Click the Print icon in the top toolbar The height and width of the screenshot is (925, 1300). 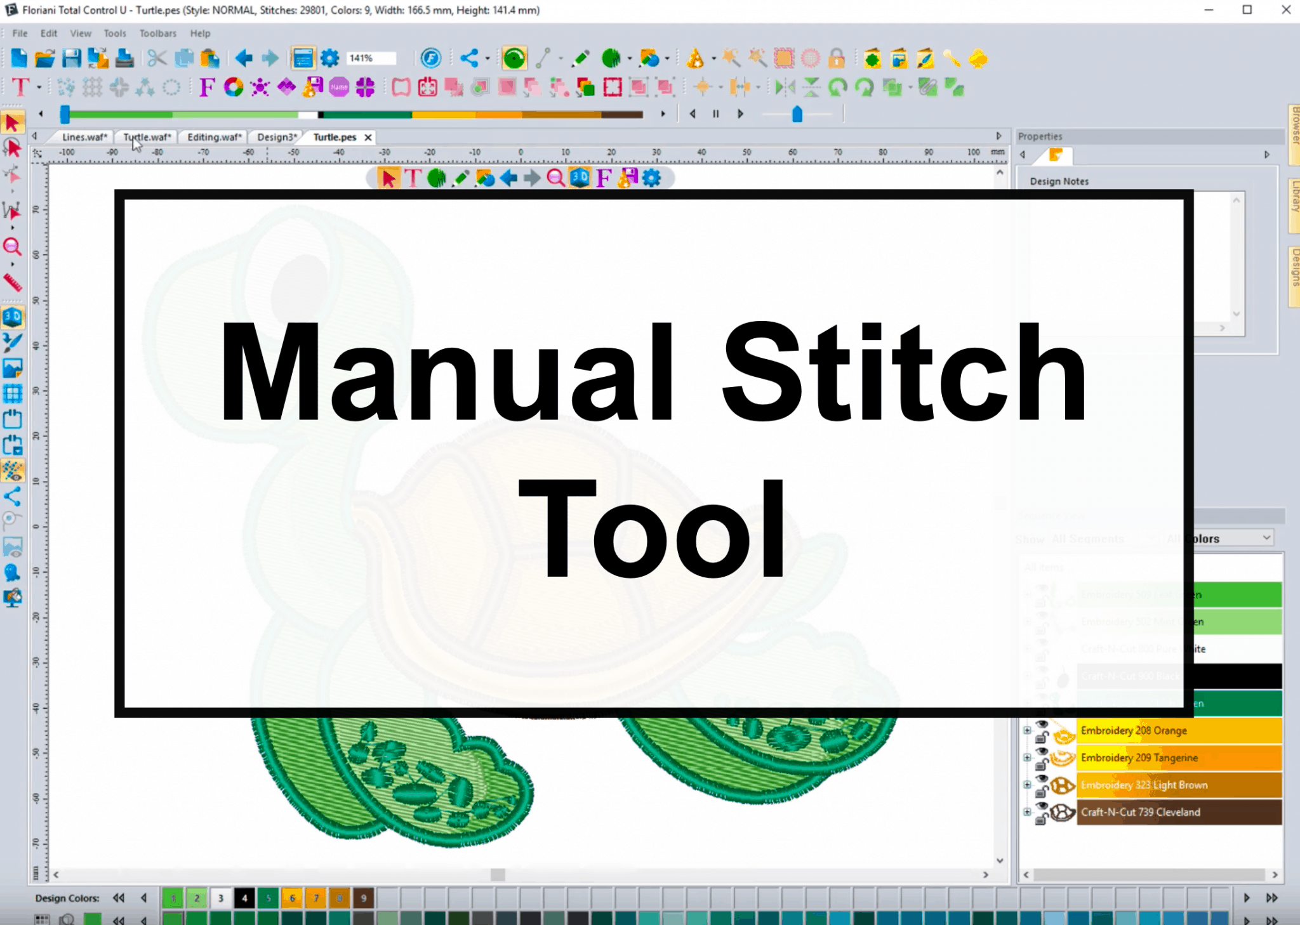coord(125,58)
